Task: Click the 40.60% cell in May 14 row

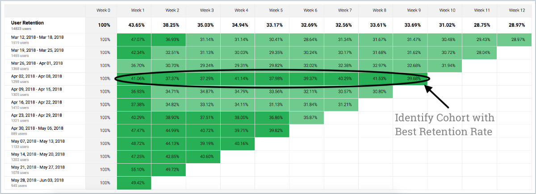Action: coord(203,157)
